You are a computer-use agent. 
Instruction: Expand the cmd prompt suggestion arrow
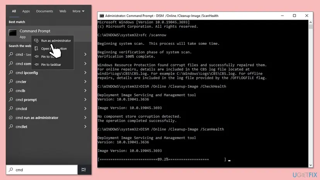click(85, 99)
